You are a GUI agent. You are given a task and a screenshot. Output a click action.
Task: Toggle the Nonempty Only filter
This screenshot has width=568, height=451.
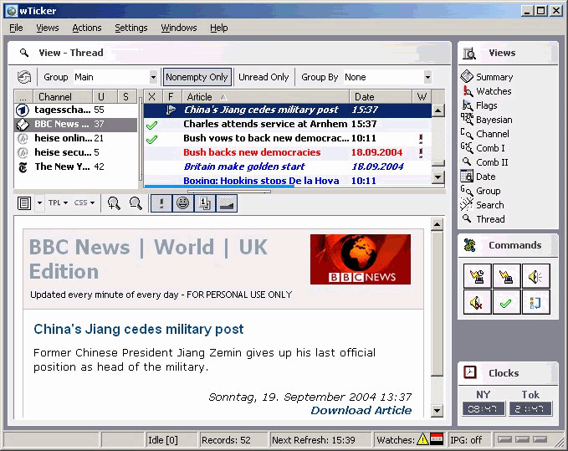tap(197, 77)
